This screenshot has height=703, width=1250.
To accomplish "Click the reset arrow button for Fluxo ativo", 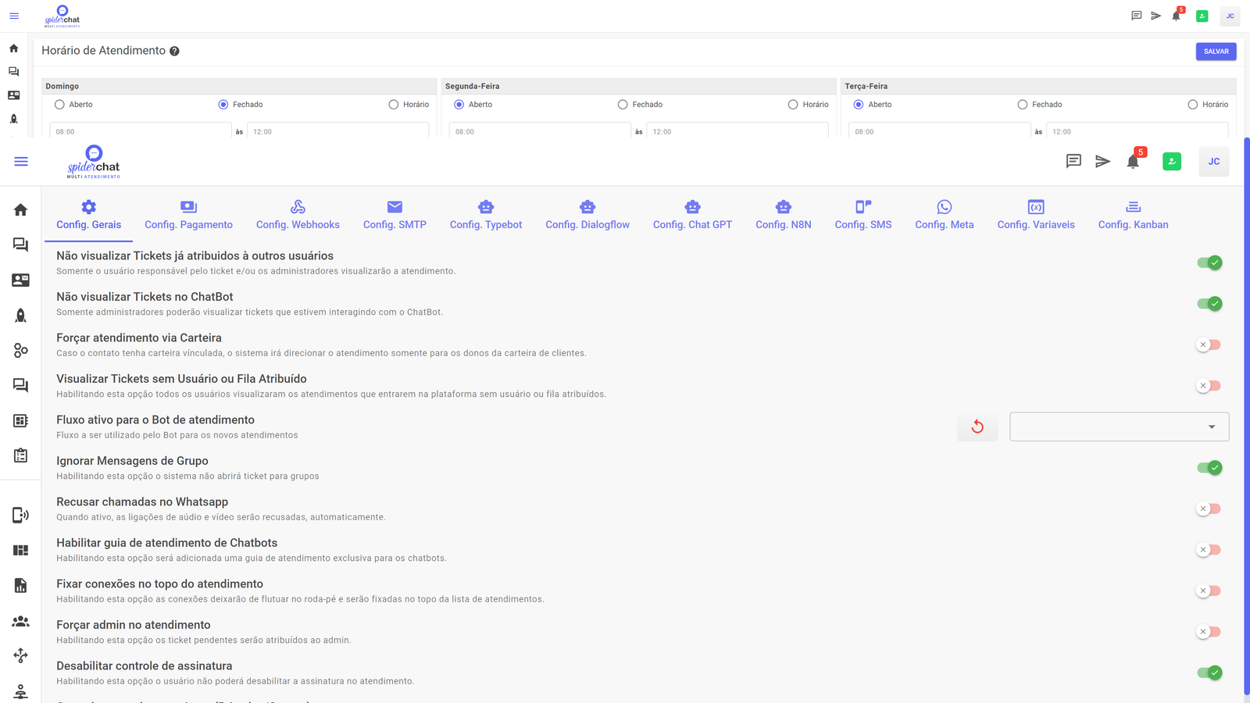I will click(x=977, y=426).
